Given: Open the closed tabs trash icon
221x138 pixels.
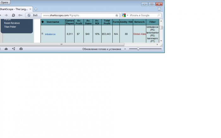Looking at the screenshot, I should (159, 9).
